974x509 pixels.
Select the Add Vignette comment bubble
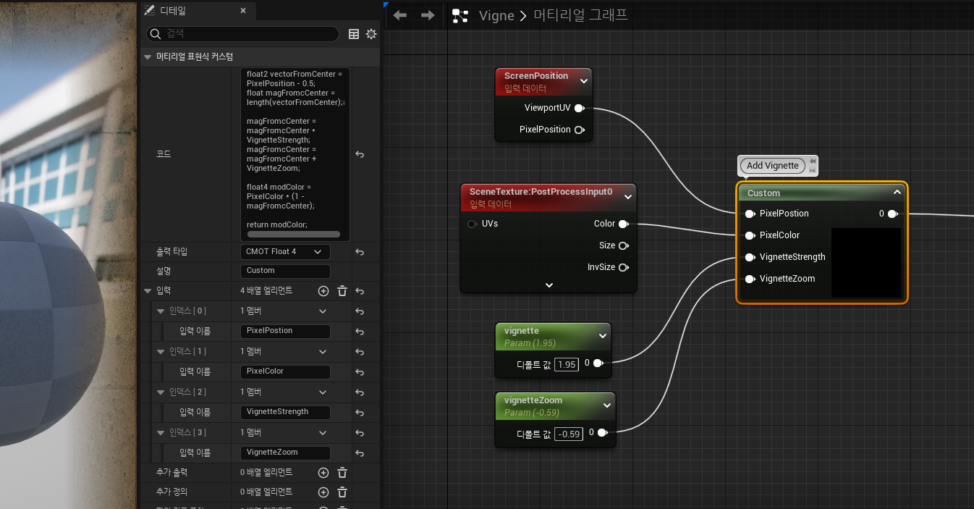coord(772,166)
